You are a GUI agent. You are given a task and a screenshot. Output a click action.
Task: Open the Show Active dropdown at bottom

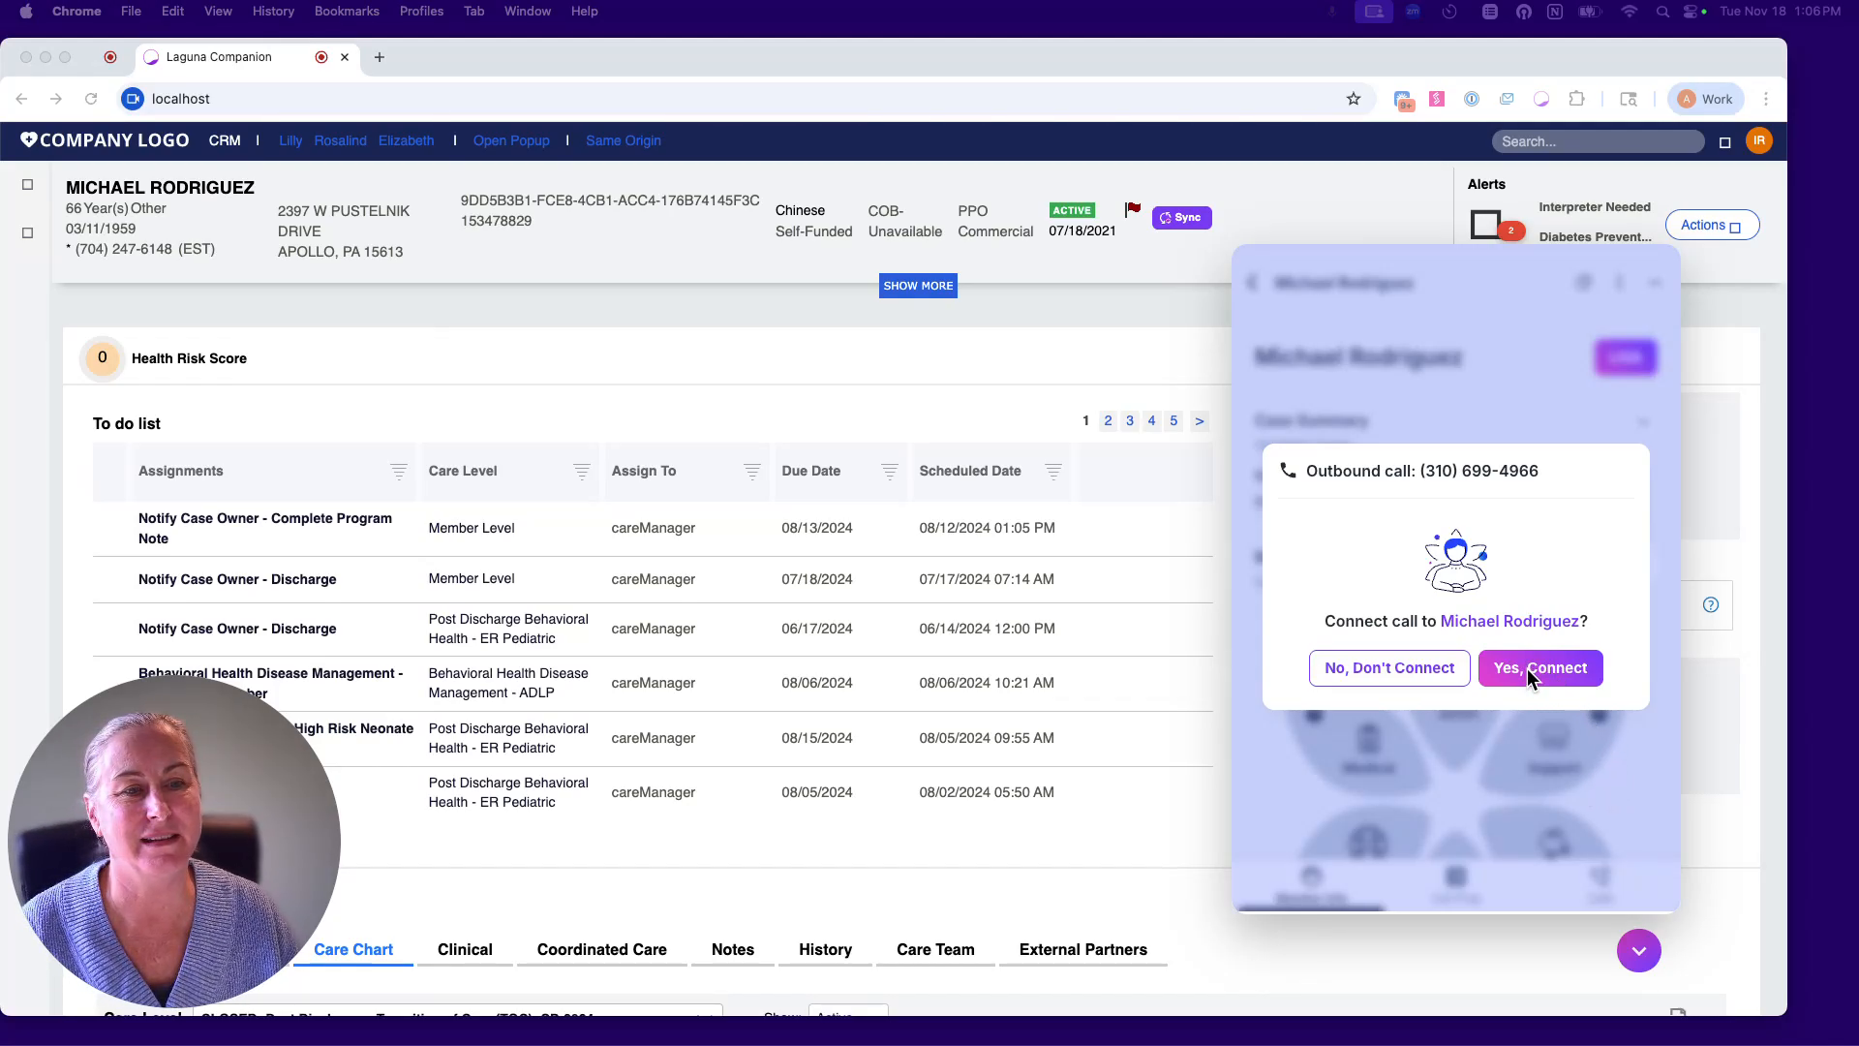tap(848, 1015)
